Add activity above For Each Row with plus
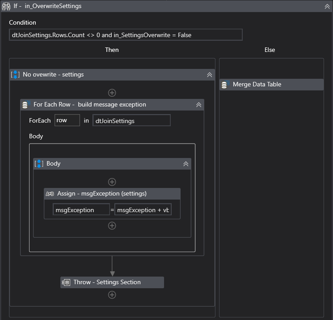The height and width of the screenshot is (320, 333). pos(112,93)
